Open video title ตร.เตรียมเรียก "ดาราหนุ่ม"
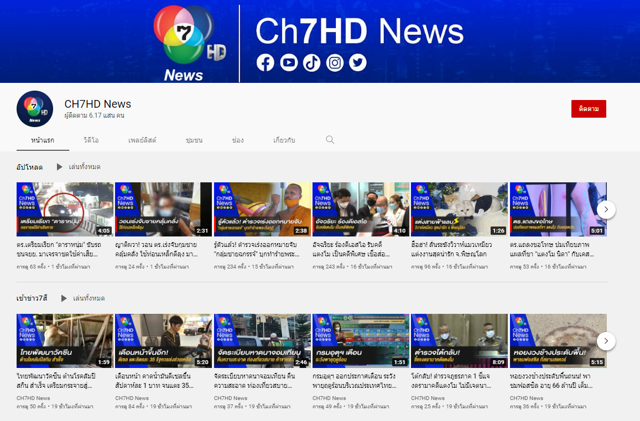Viewport: 640px width, 421px height. point(59,249)
